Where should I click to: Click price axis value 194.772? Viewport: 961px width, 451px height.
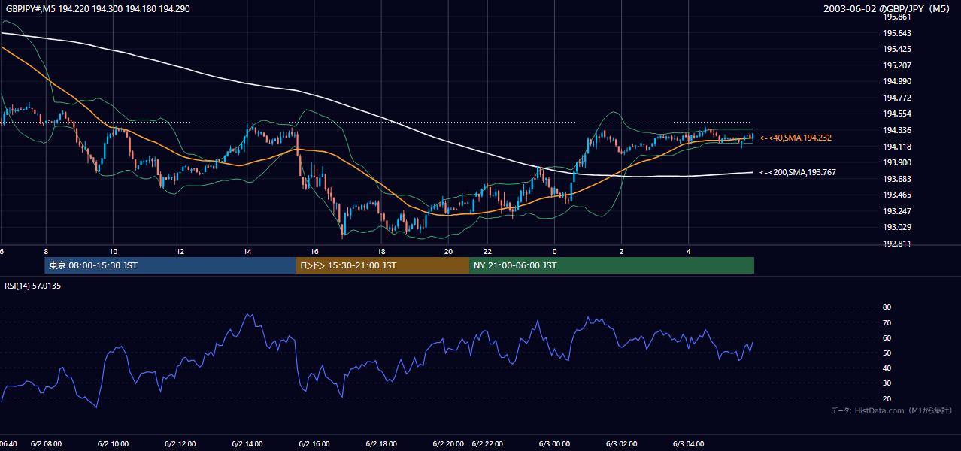[897, 98]
